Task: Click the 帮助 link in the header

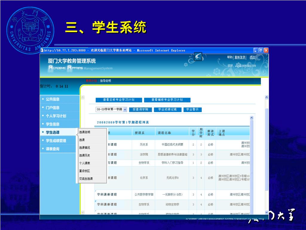Action: click(x=230, y=57)
